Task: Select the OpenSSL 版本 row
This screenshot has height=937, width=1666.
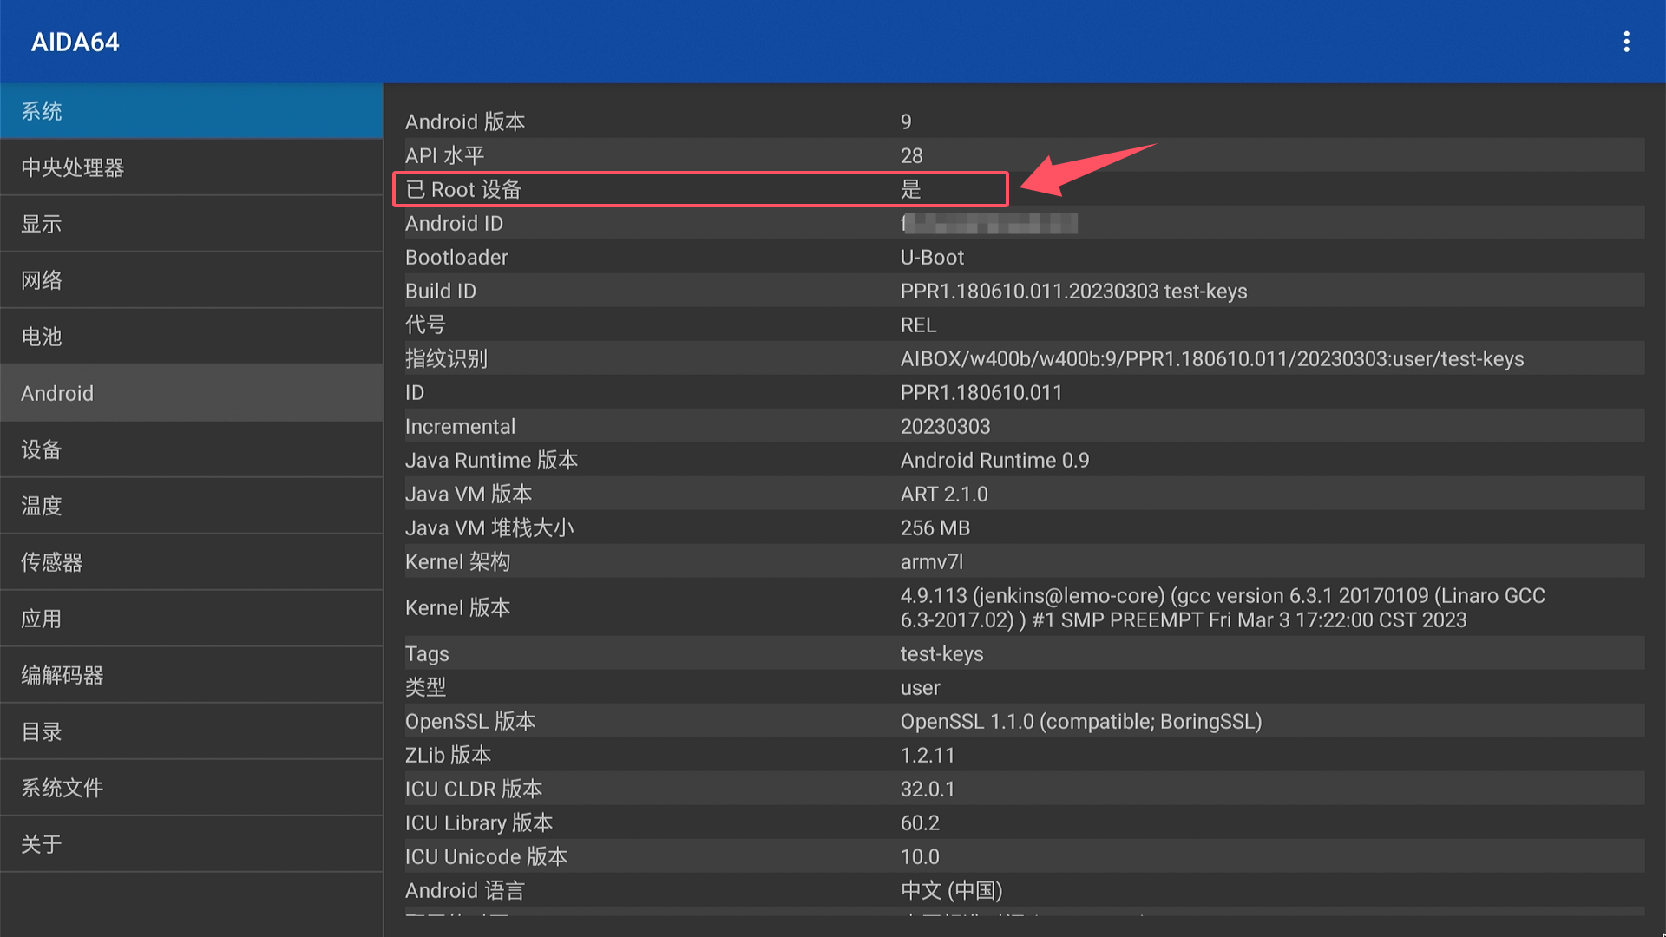Action: click(1024, 721)
